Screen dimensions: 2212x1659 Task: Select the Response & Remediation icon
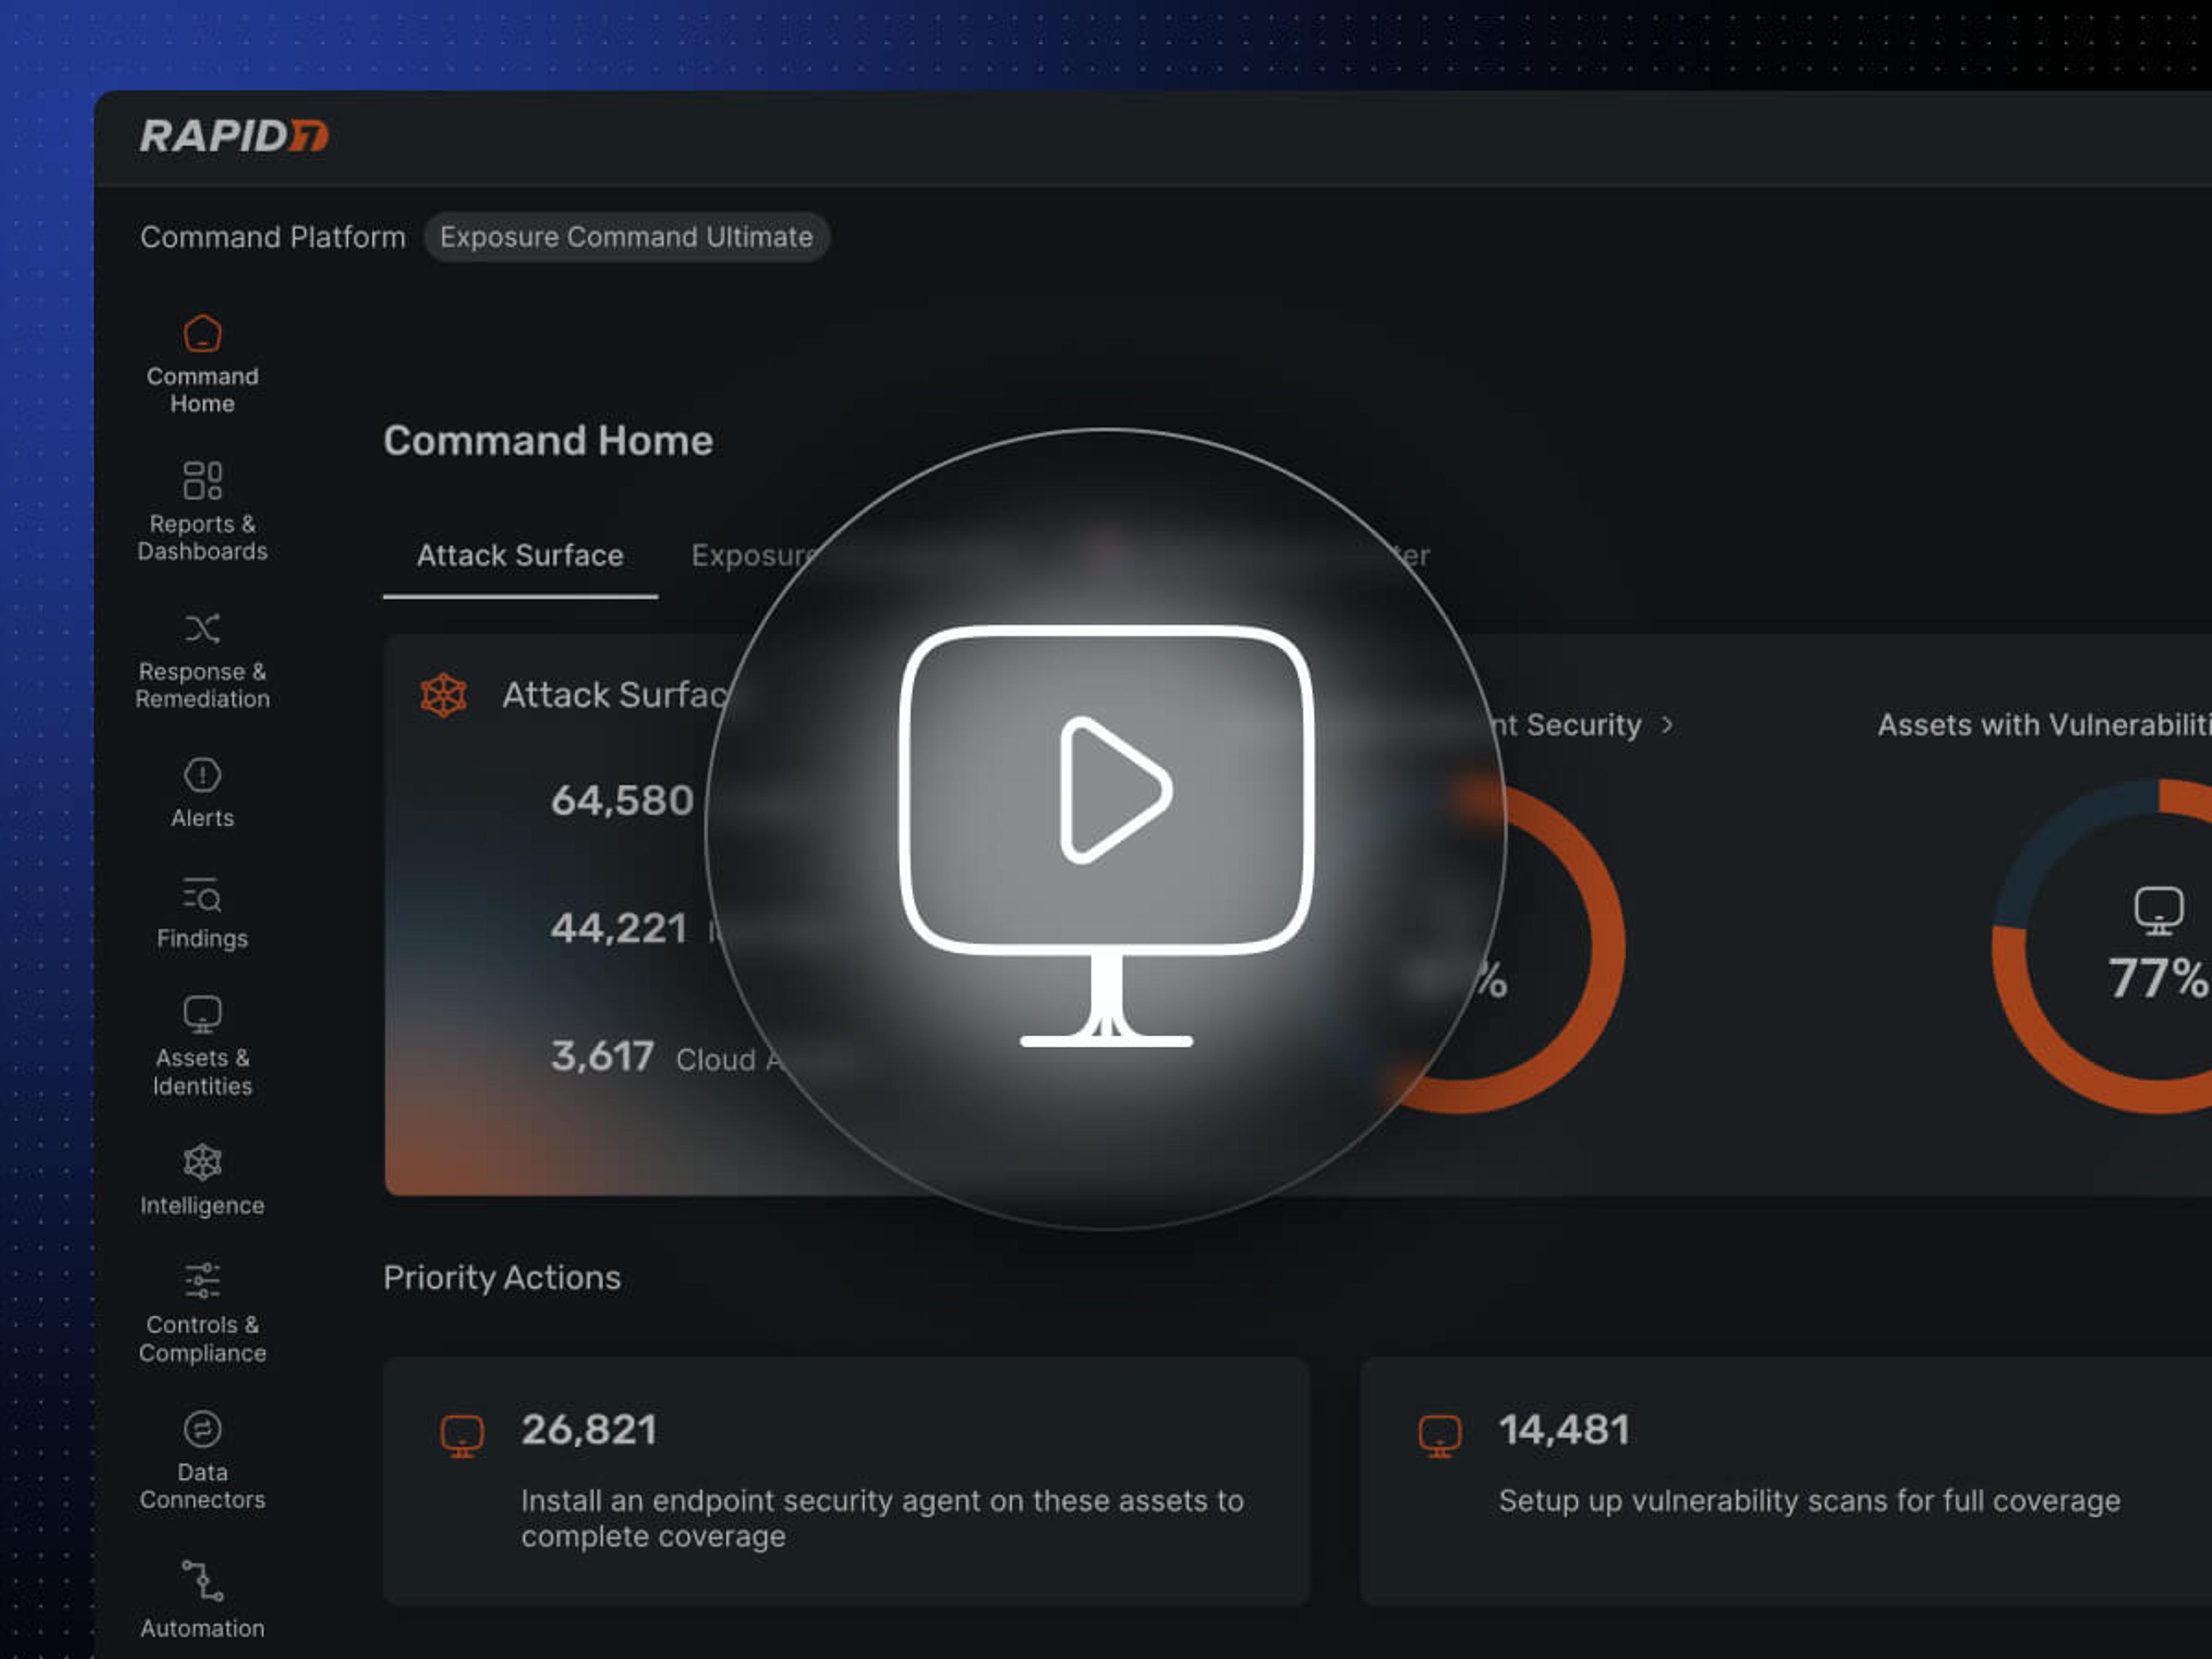202,628
